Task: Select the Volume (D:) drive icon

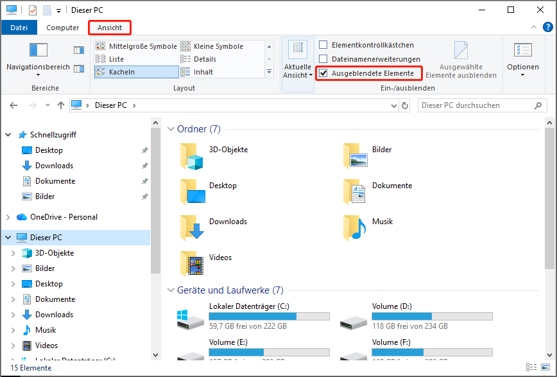Action: (x=353, y=323)
